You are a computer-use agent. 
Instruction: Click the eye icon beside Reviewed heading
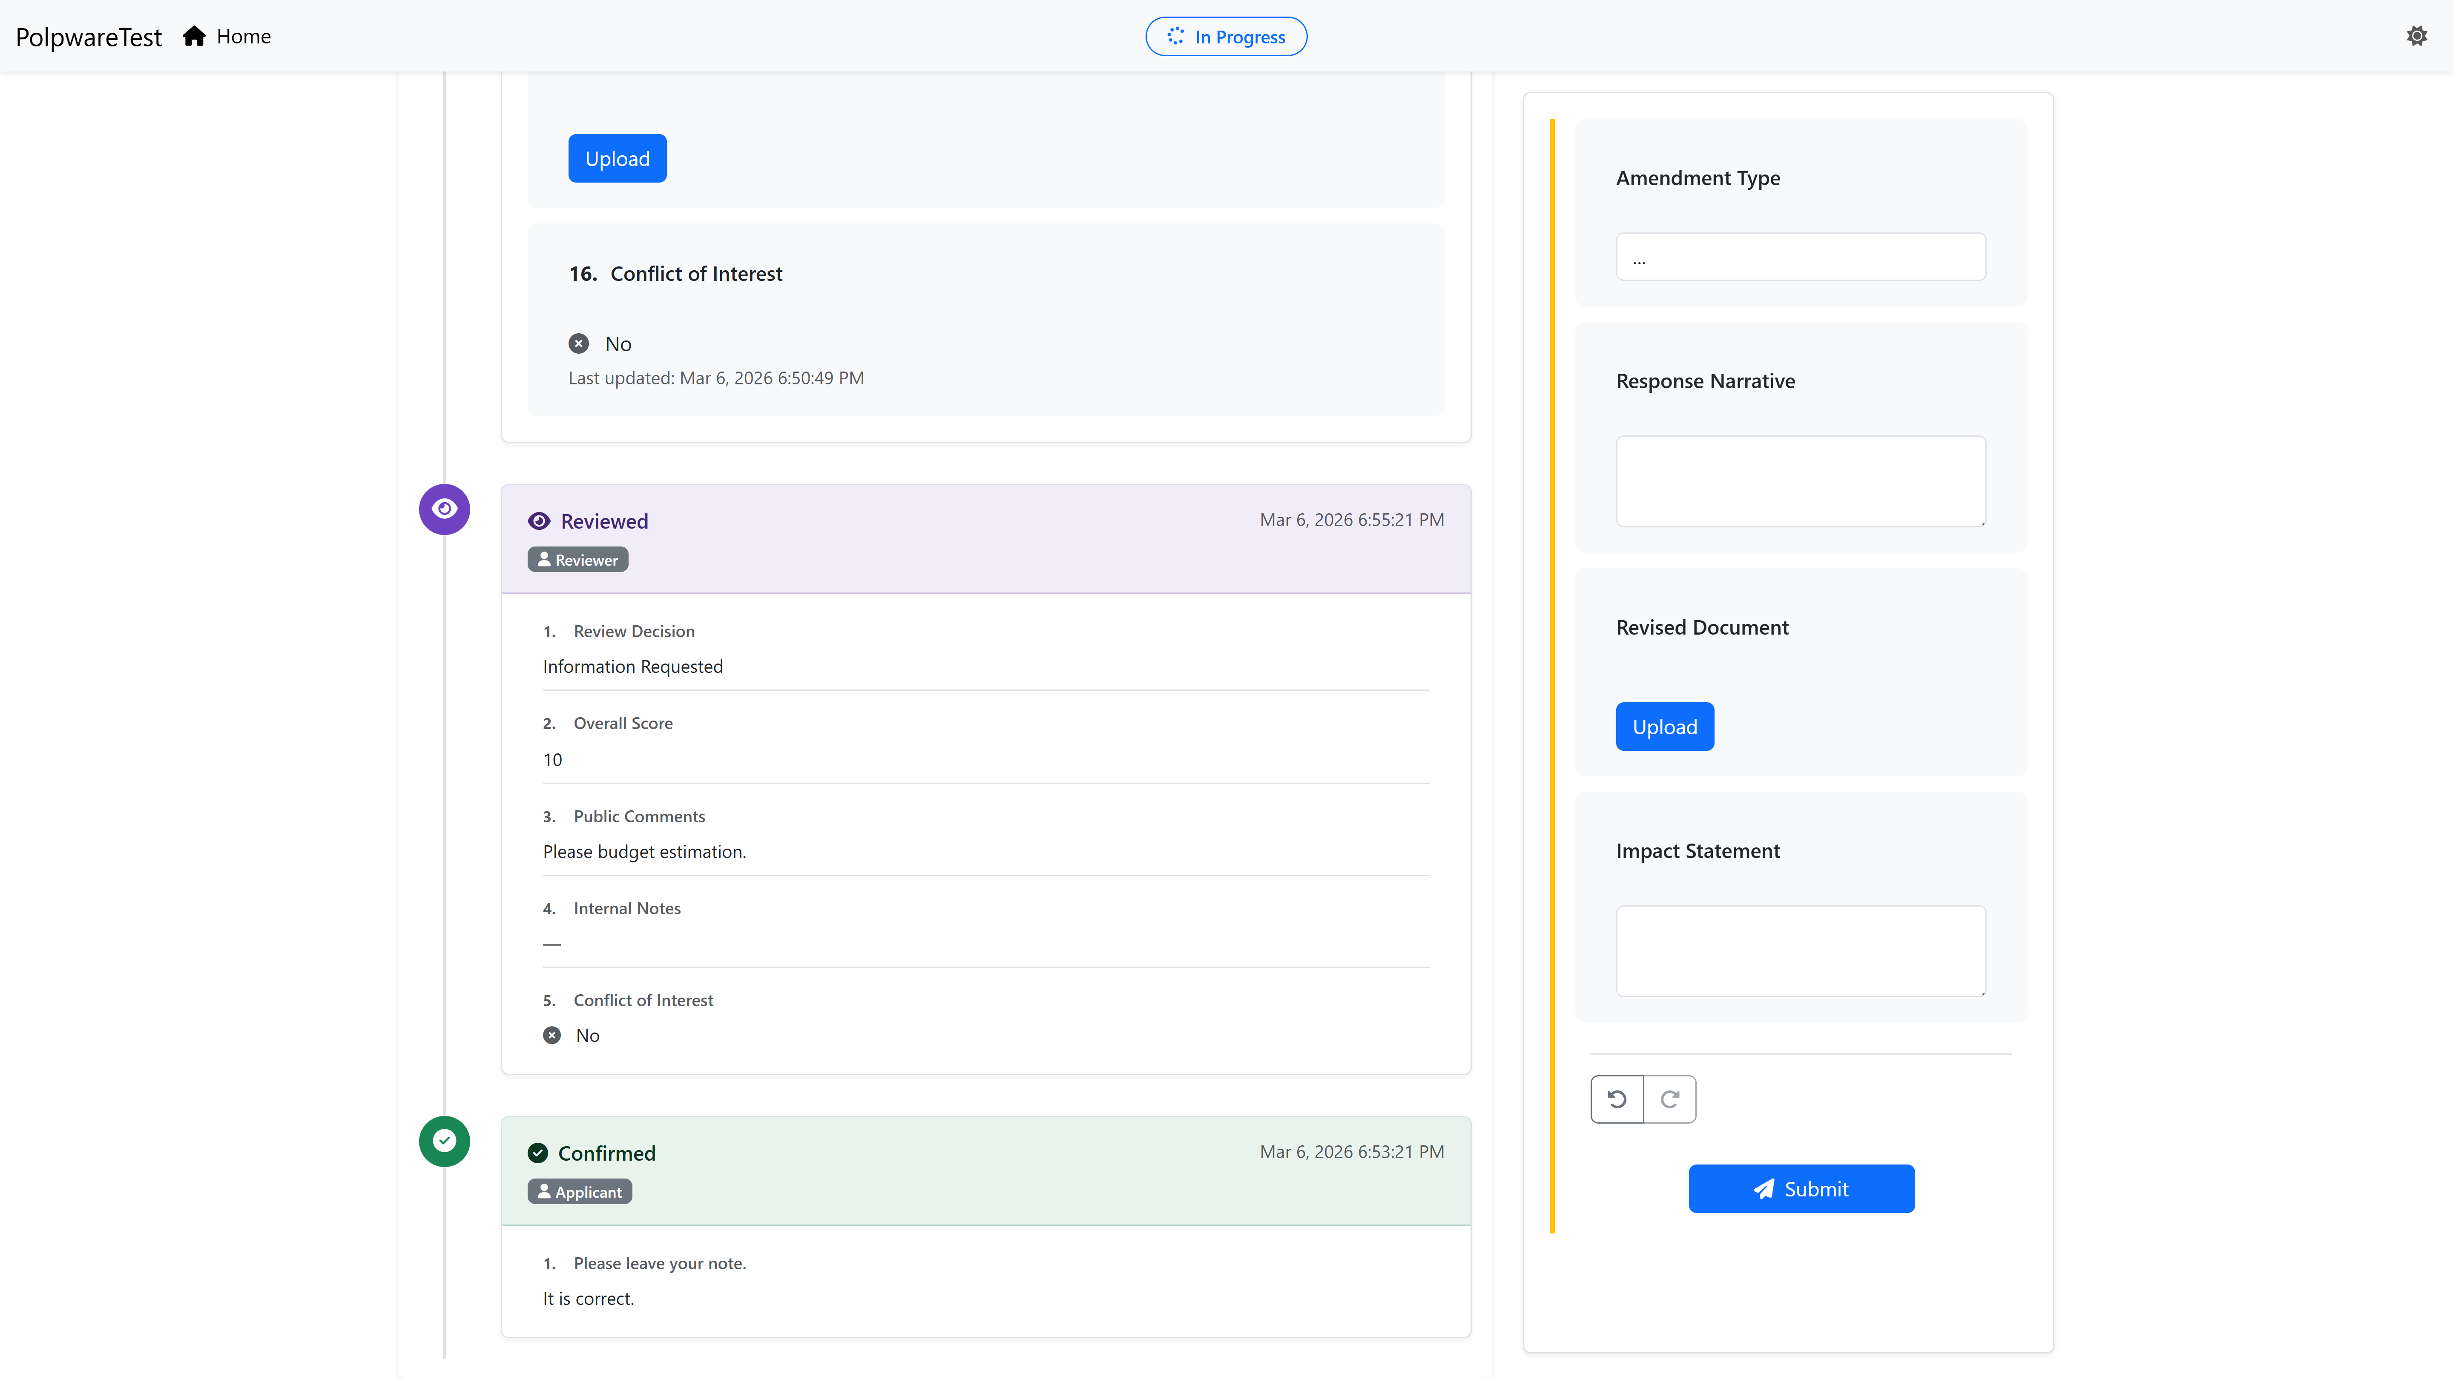coord(539,521)
